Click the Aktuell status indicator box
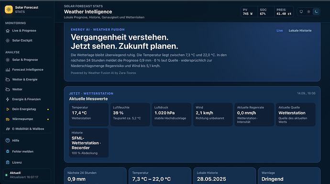330x184 pixels. click(27, 175)
